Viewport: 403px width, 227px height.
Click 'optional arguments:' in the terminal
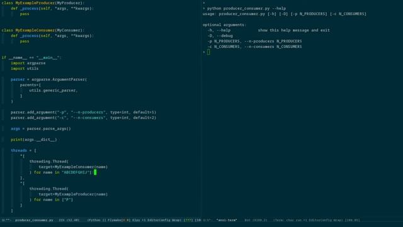click(224, 25)
